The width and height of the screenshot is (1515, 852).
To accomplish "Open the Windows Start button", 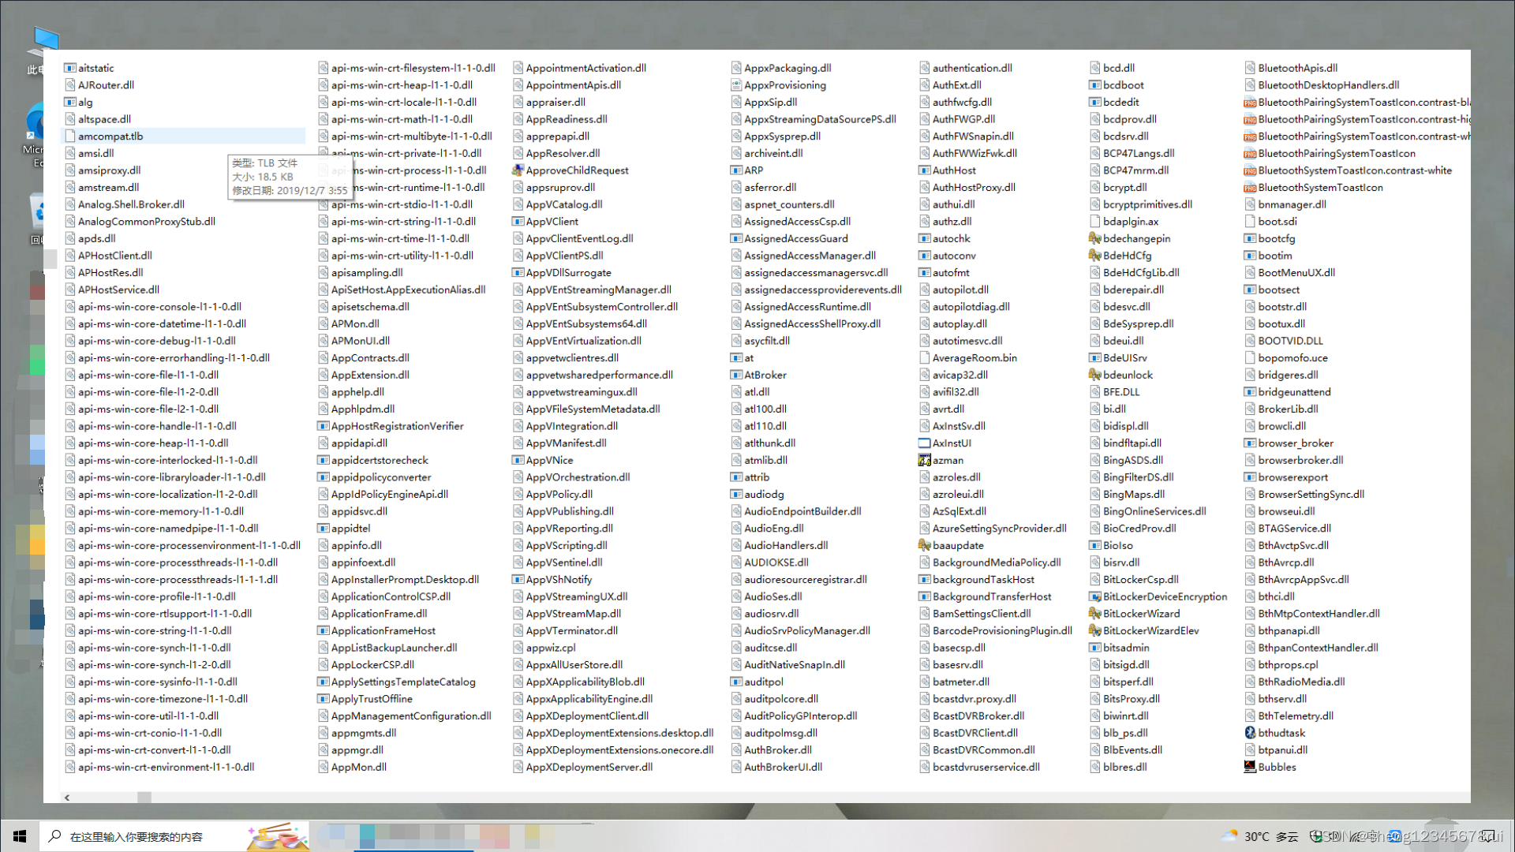I will 20,836.
